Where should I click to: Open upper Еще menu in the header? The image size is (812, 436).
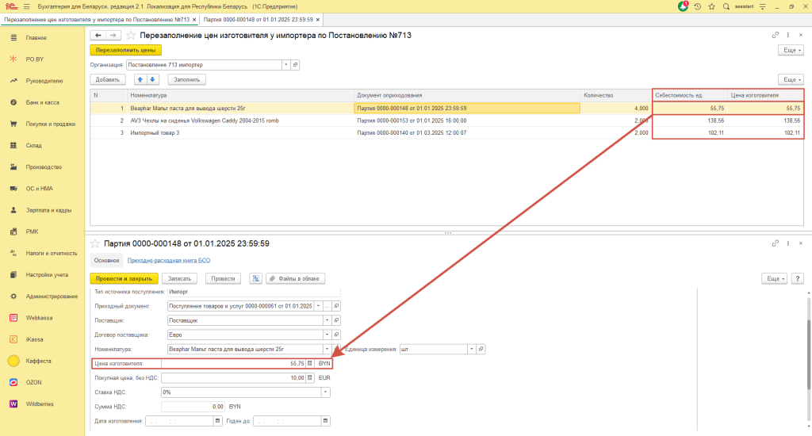[x=791, y=50]
